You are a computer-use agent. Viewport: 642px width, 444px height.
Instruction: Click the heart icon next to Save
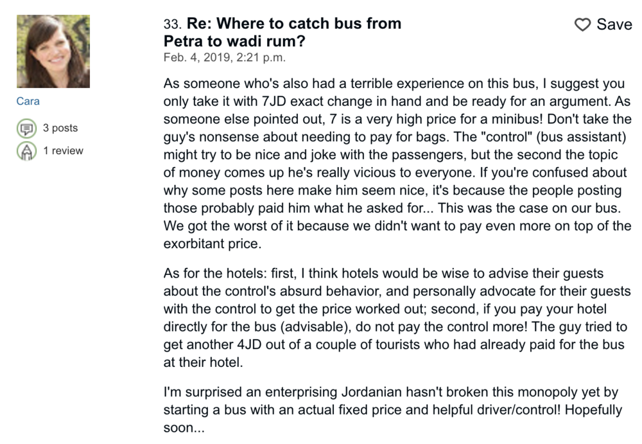click(582, 25)
